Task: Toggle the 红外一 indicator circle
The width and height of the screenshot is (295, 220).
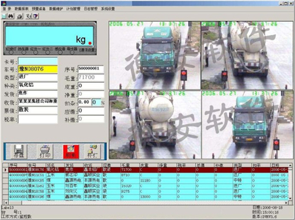Action: (35, 52)
